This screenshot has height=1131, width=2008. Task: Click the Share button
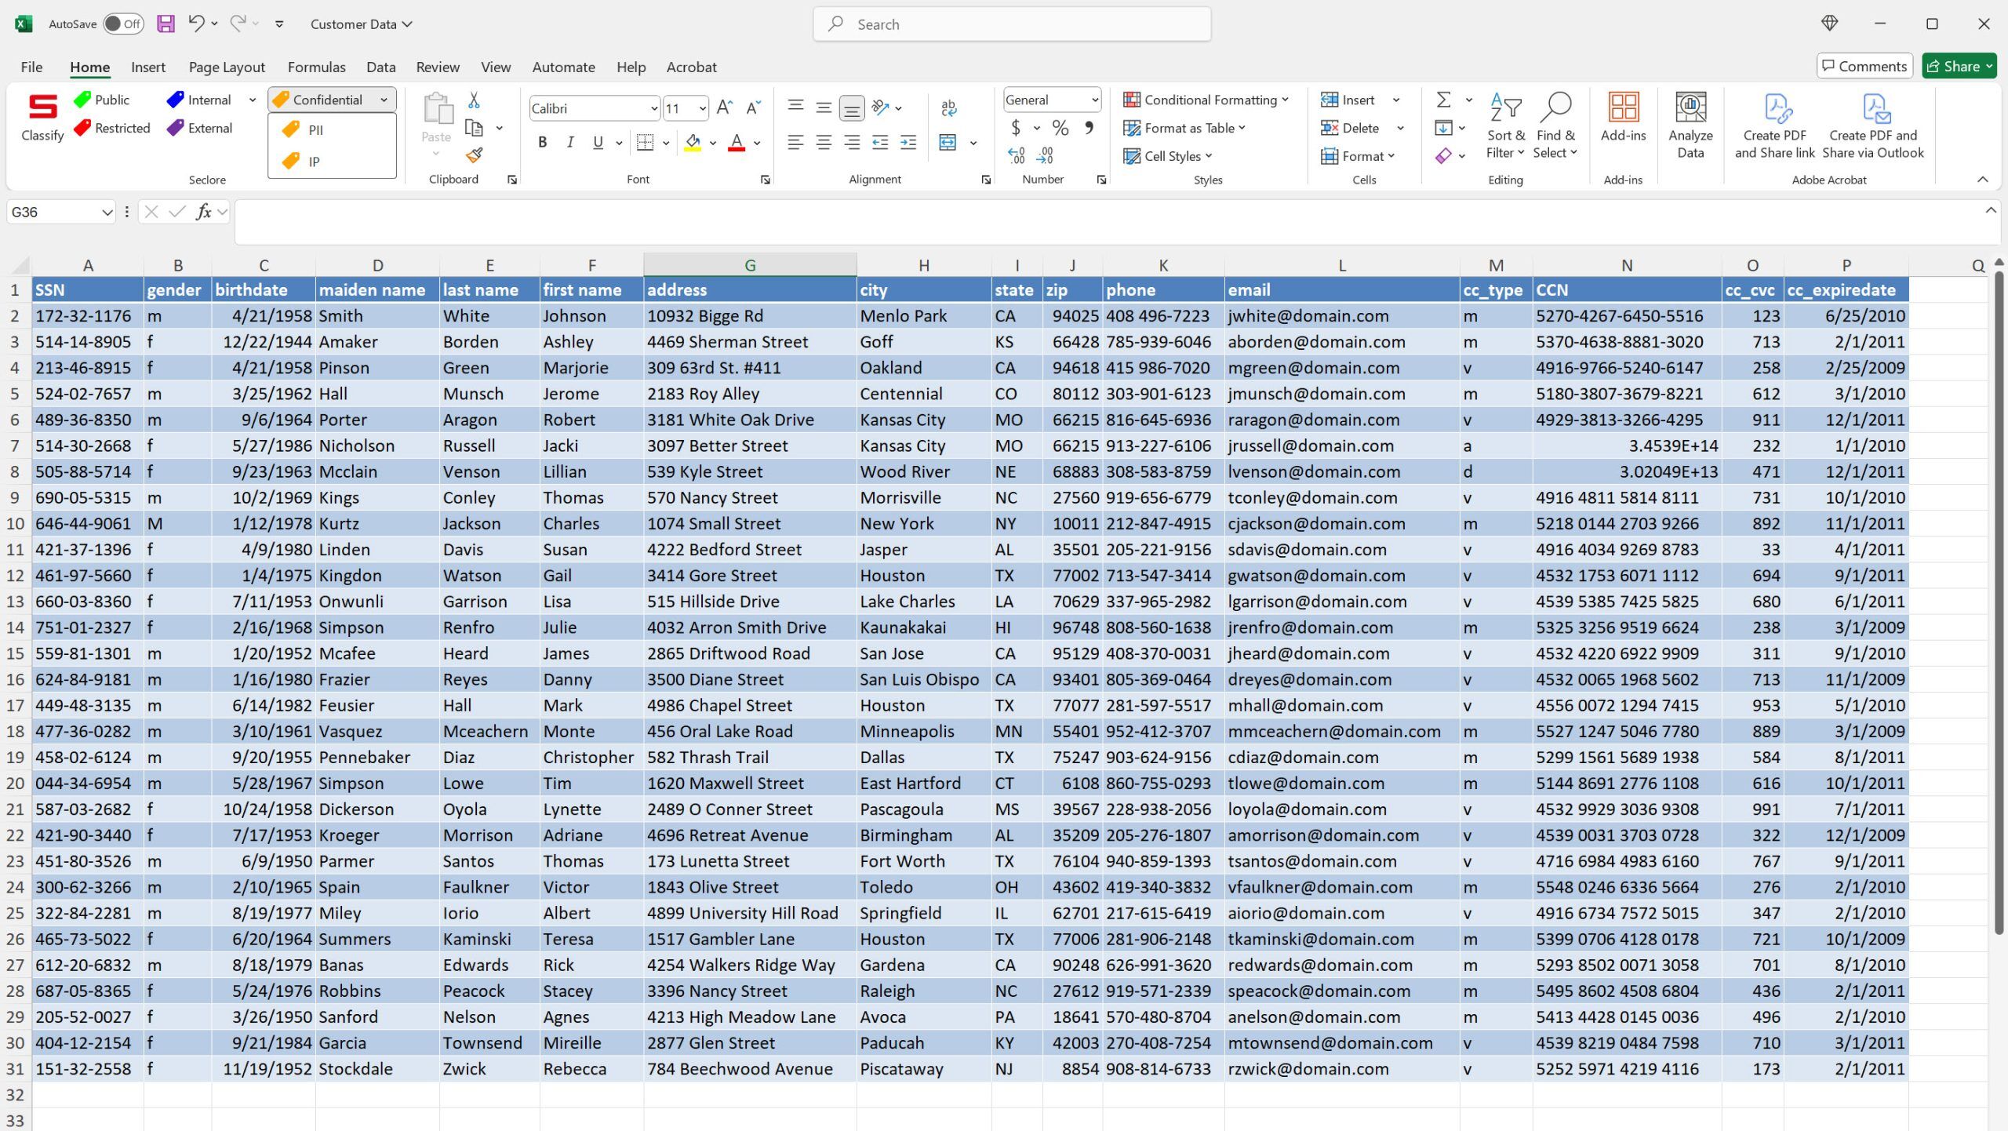click(1959, 66)
